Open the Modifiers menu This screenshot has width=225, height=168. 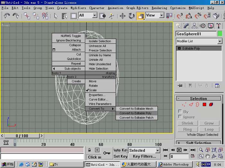(78, 8)
